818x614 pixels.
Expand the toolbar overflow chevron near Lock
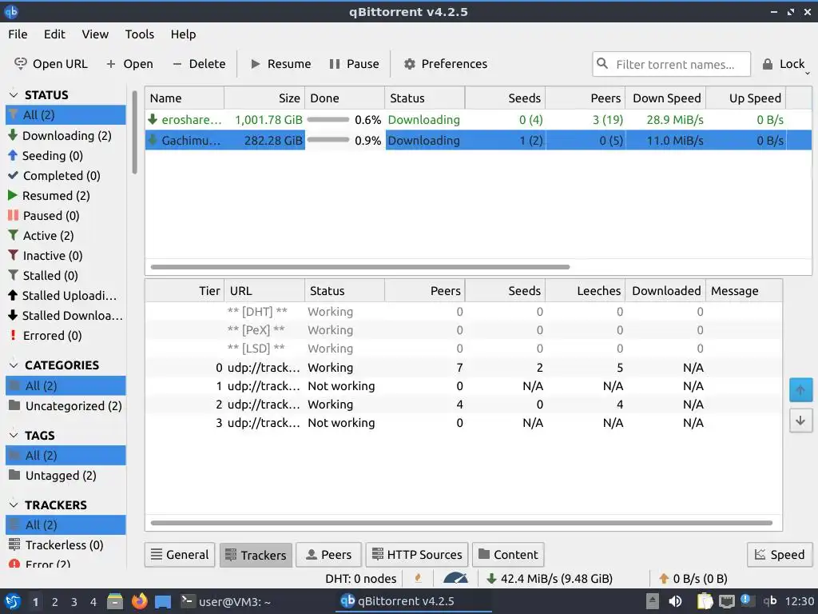(808, 73)
